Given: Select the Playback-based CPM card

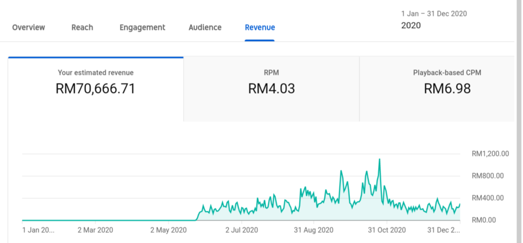Looking at the screenshot, I should [437, 89].
